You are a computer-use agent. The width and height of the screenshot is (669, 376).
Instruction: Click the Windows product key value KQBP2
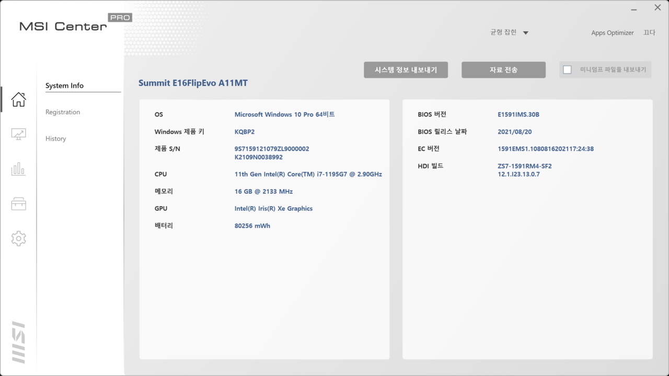click(245, 132)
